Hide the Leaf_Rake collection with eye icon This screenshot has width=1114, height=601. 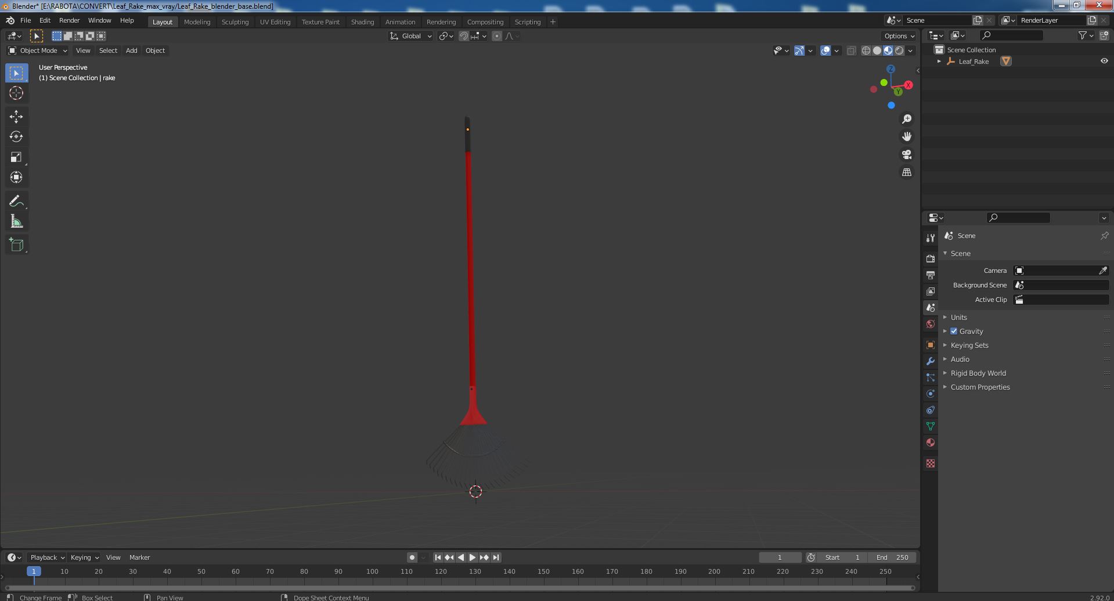click(x=1104, y=61)
